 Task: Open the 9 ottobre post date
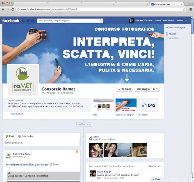tap(18, 157)
